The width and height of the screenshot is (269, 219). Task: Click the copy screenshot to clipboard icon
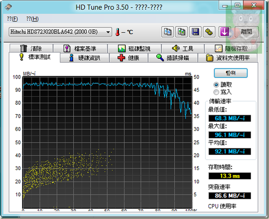tap(181, 32)
